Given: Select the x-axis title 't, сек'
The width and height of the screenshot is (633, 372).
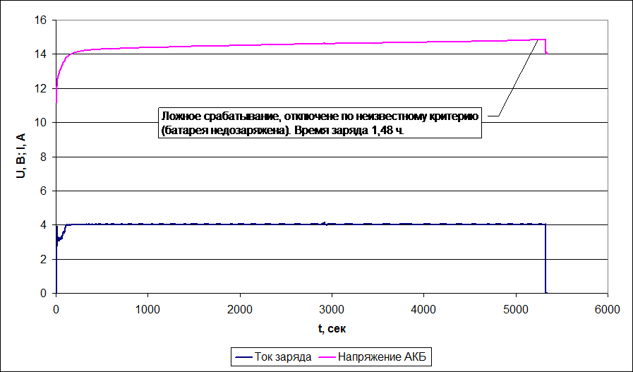Looking at the screenshot, I should pos(332,329).
